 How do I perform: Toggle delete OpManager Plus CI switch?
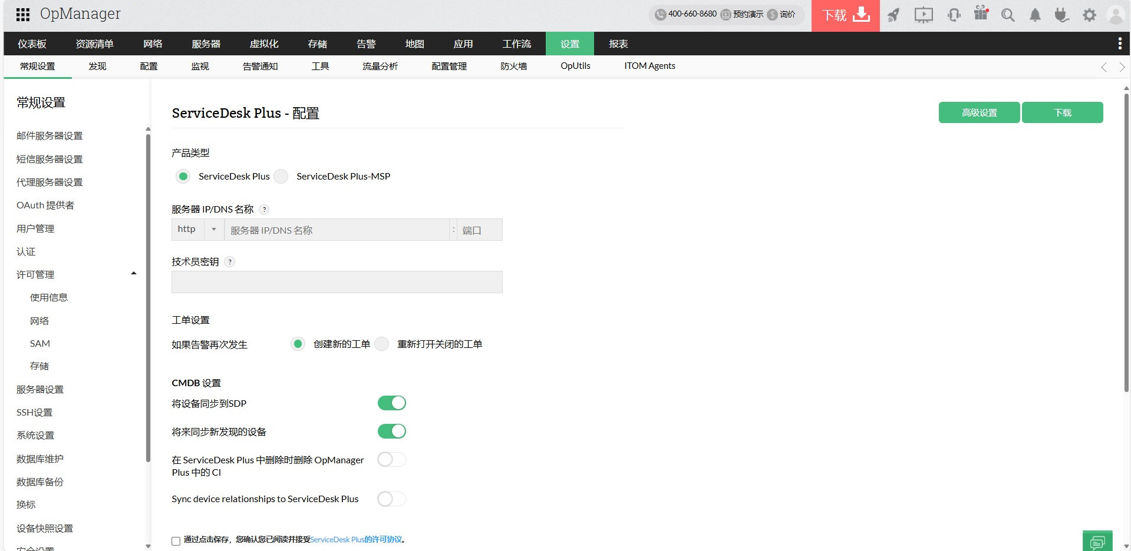[392, 460]
